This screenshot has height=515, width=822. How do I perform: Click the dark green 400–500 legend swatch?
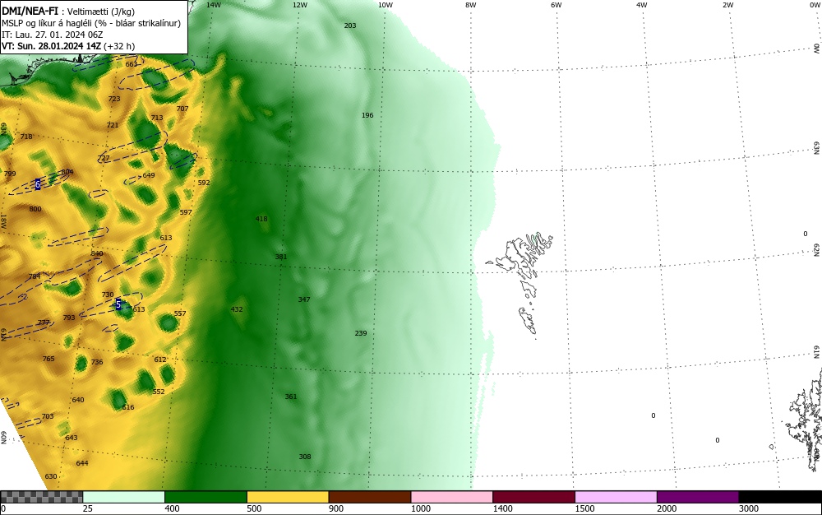[x=205, y=497]
